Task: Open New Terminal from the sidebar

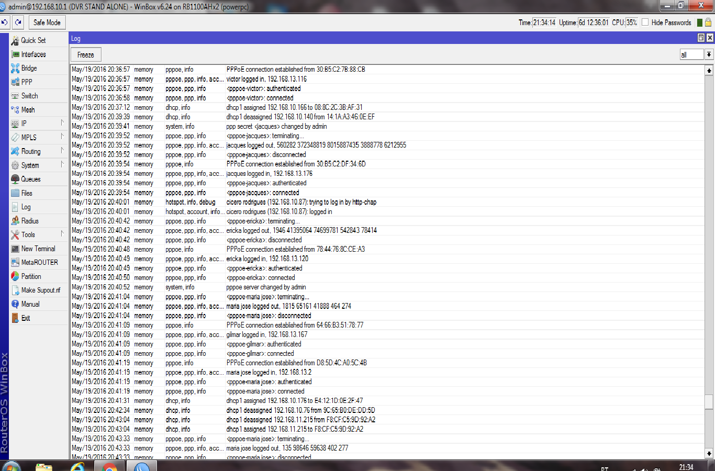Action: coord(39,249)
